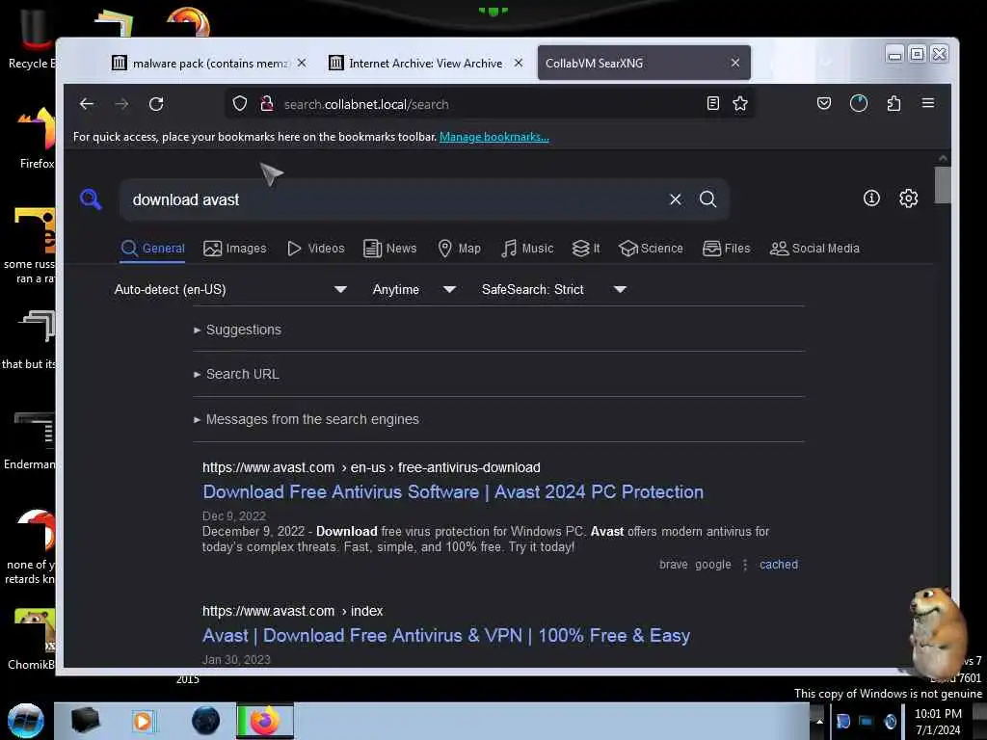Select the Music search category
The image size is (987, 740).
coord(527,249)
